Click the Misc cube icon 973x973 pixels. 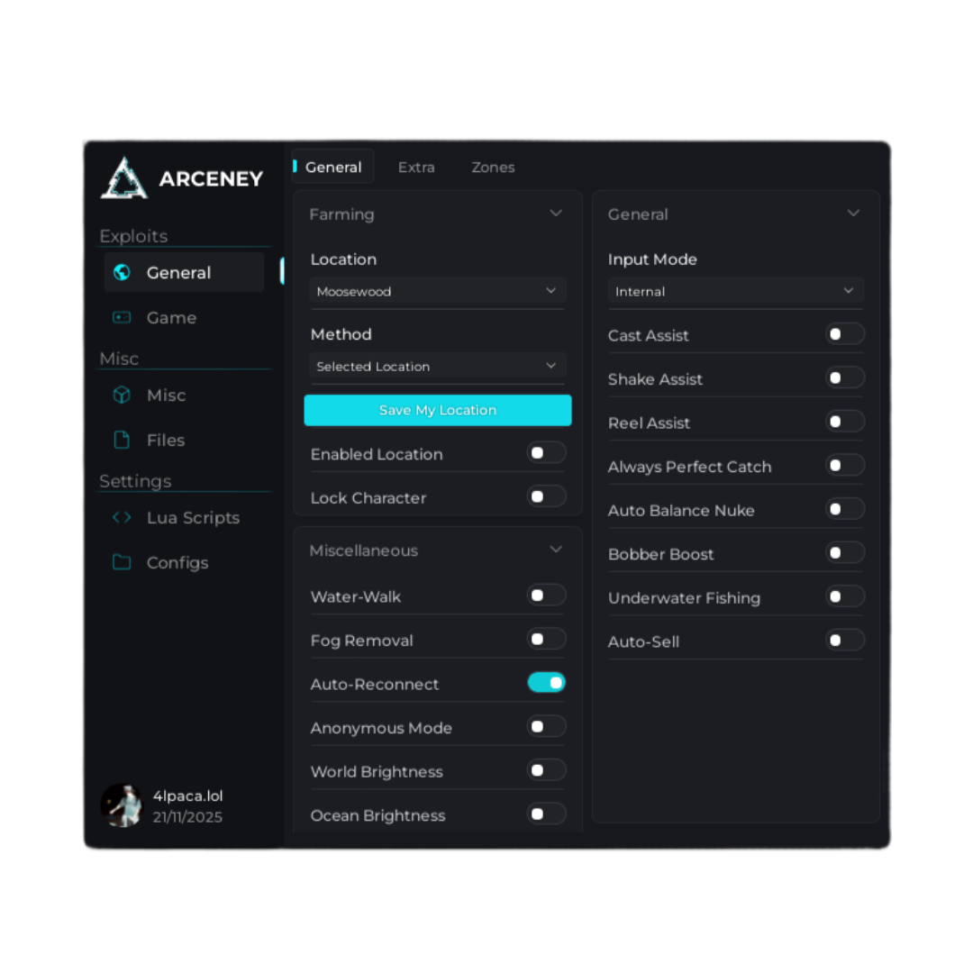122,395
